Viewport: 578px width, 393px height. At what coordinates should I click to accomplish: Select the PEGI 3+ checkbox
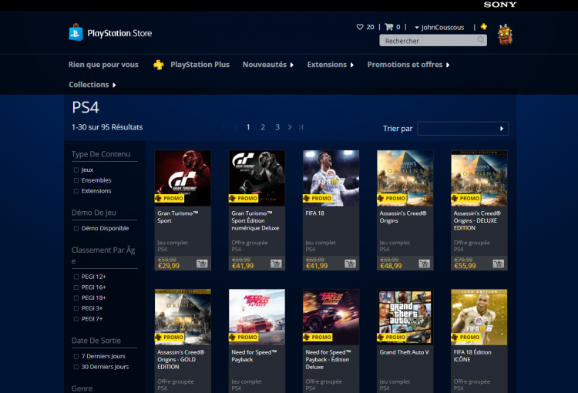(76, 308)
